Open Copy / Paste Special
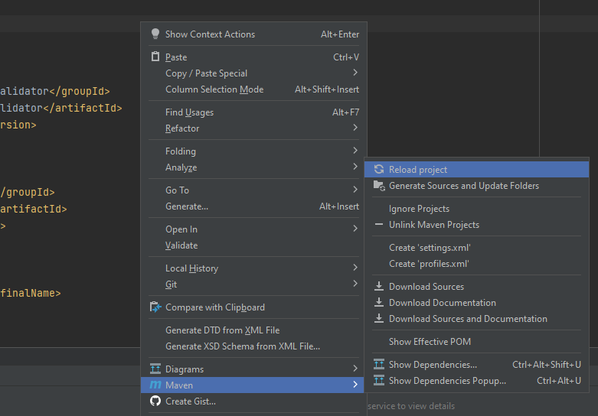The height and width of the screenshot is (416, 598). (x=253, y=73)
